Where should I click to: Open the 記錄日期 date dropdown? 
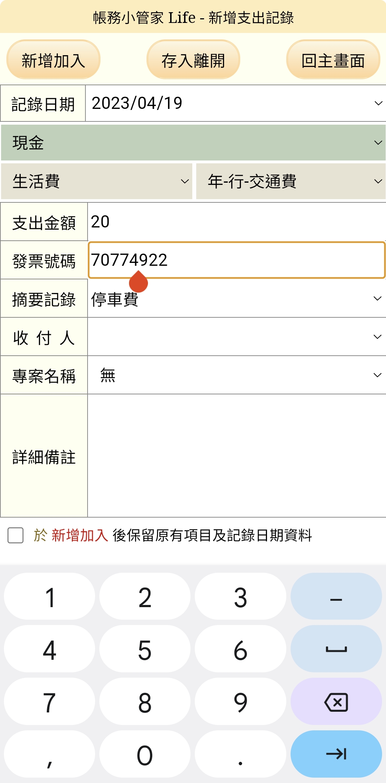point(236,103)
